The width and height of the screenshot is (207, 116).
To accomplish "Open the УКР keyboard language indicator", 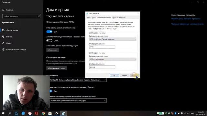I will click(x=192, y=113).
